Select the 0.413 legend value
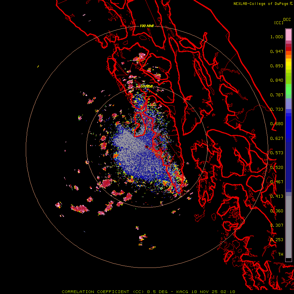294x294 pixels. 277,196
